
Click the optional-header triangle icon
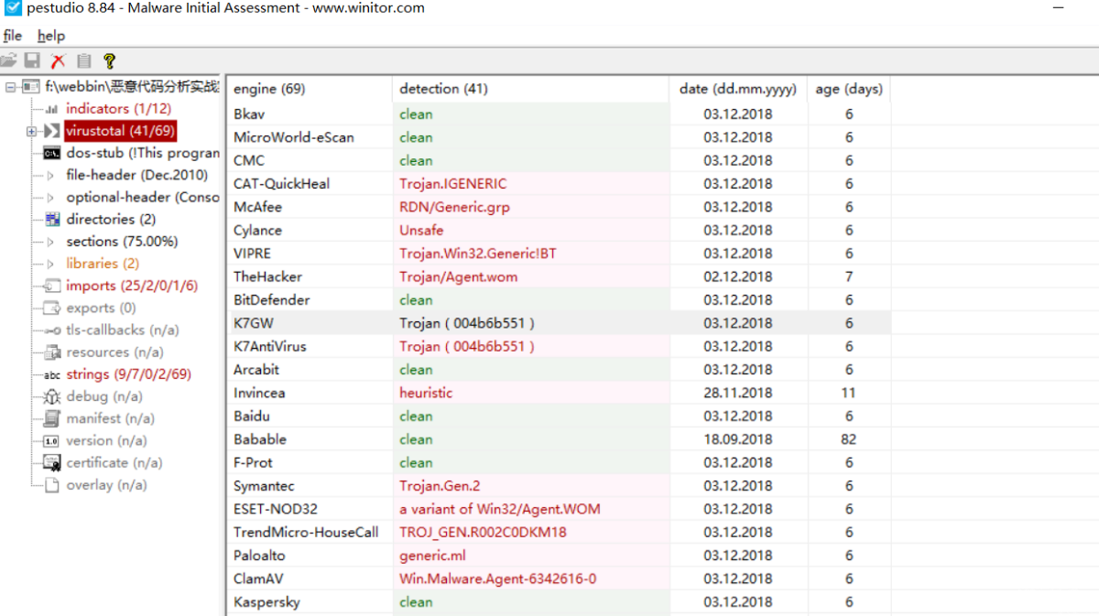(x=50, y=198)
